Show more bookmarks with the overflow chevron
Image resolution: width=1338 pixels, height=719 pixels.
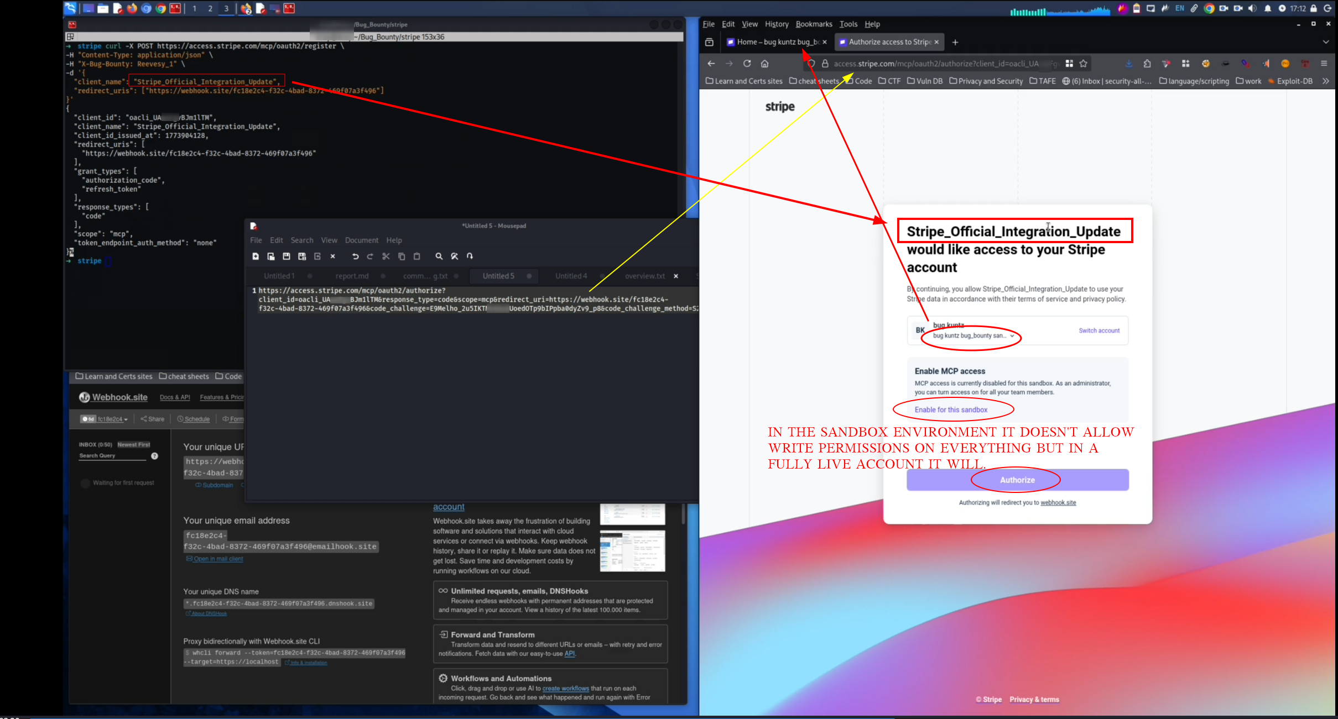tap(1326, 81)
